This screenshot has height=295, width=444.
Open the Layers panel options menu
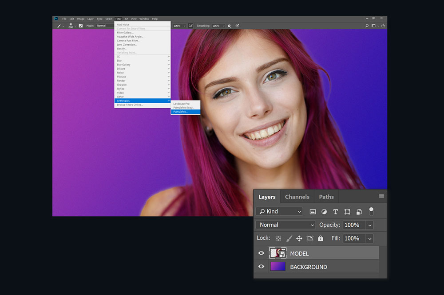(x=381, y=196)
